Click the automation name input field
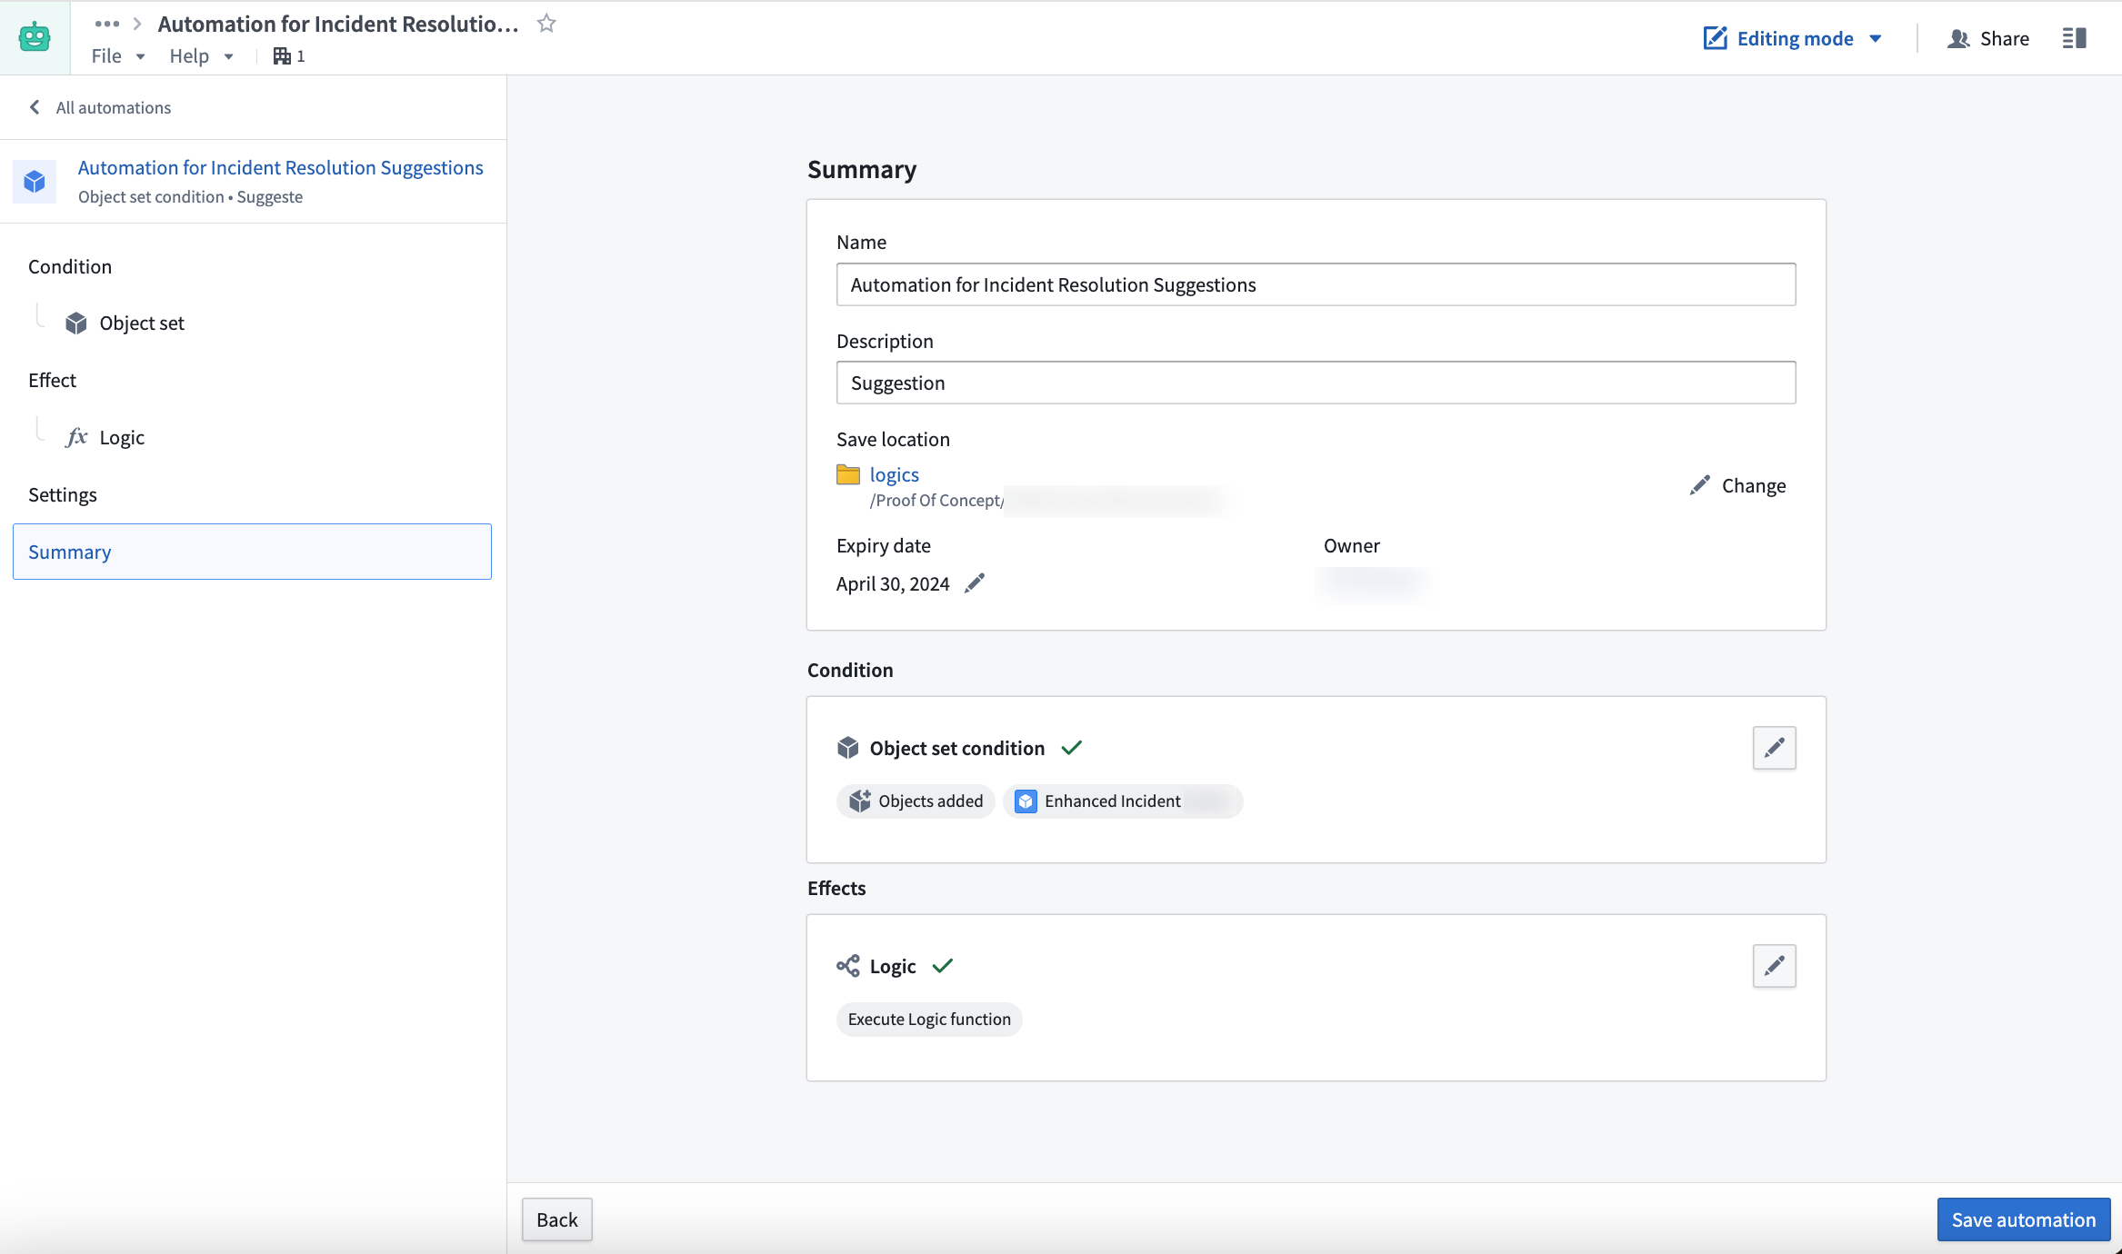The height and width of the screenshot is (1254, 2122). tap(1316, 284)
